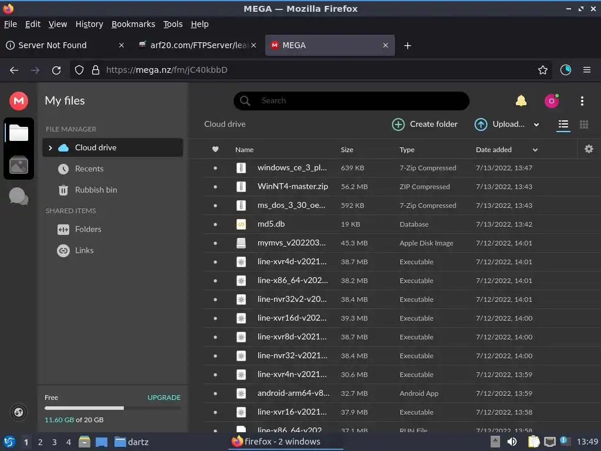Open the Cloud drive folder sidebar icon

[x=18, y=133]
